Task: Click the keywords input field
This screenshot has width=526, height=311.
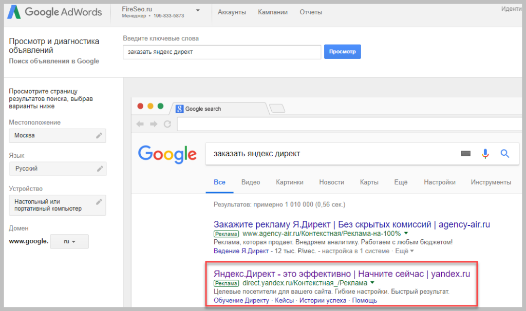Action: (x=221, y=52)
